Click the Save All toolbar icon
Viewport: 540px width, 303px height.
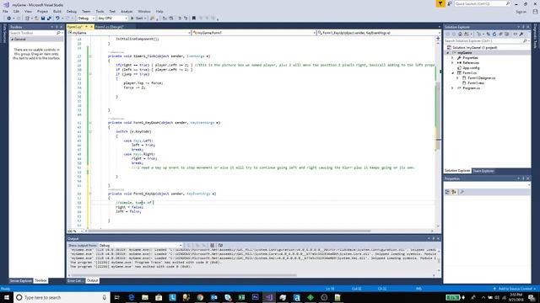pyautogui.click(x=49, y=19)
